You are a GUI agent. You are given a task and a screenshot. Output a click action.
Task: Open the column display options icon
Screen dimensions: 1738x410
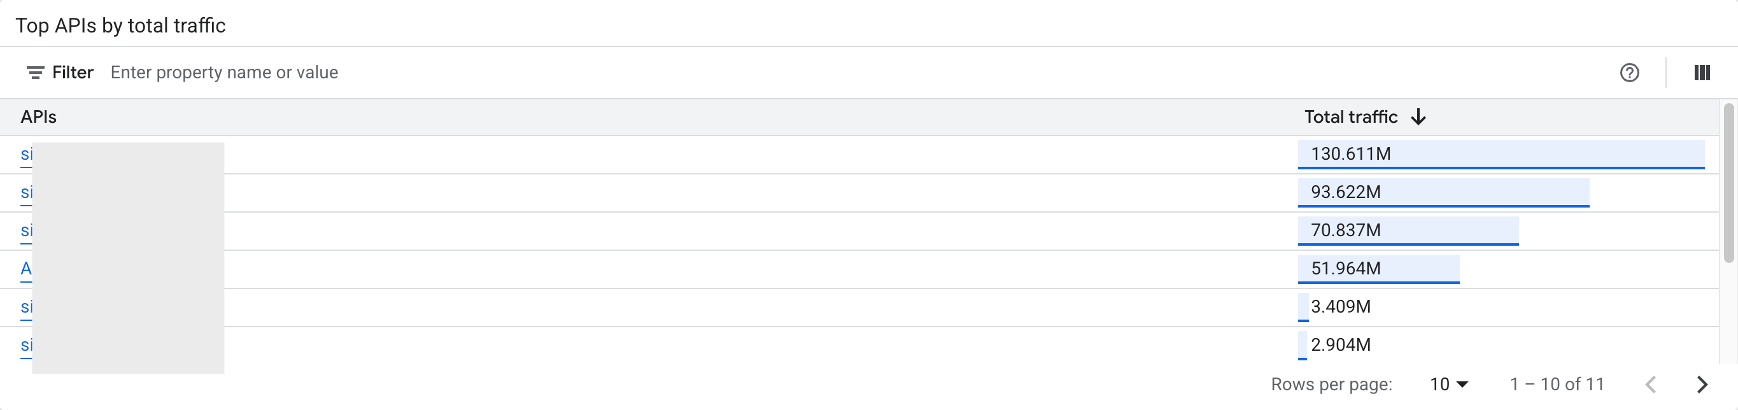pos(1703,72)
